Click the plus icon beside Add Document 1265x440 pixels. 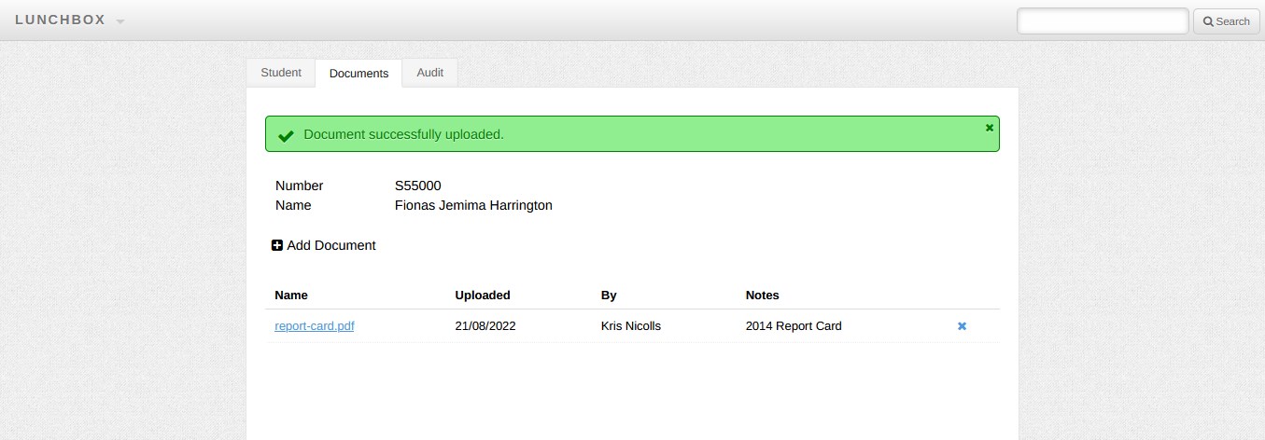(x=277, y=246)
